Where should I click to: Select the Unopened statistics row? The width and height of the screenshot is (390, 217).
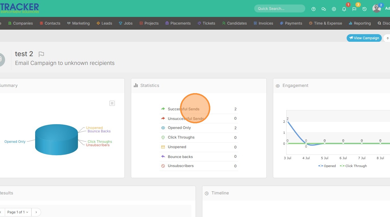199,147
